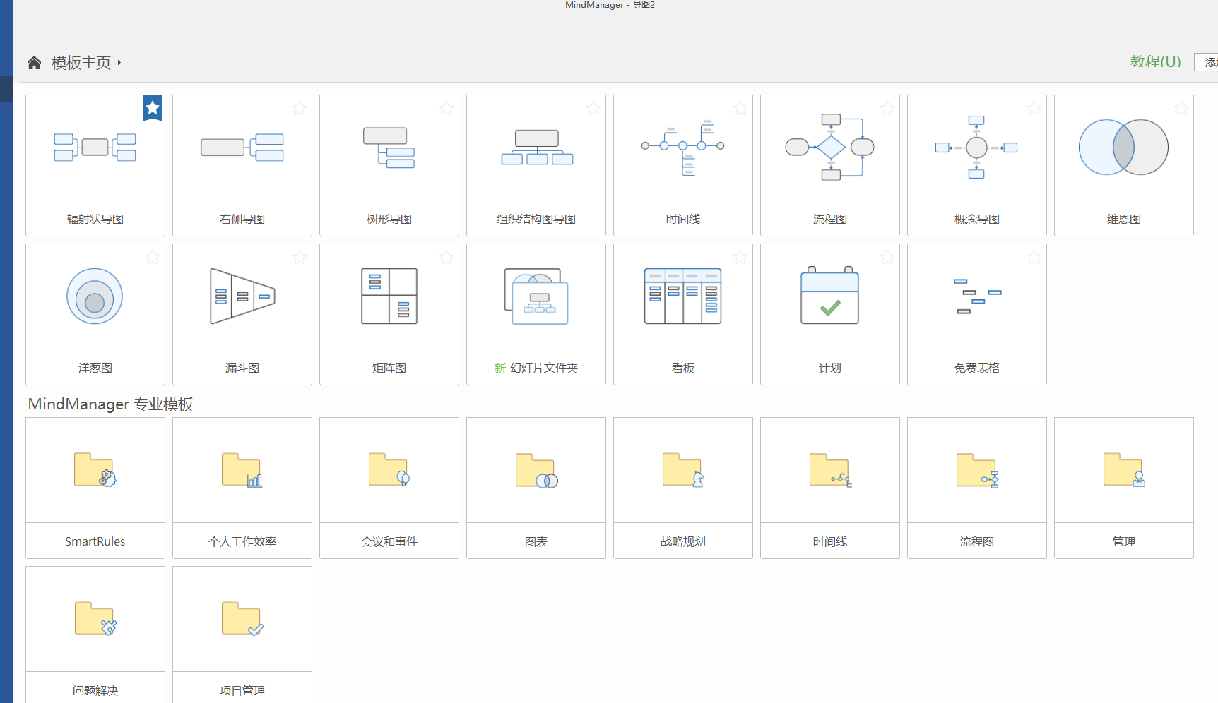This screenshot has width=1218, height=703.
Task: Click the 个人工作效率 label
Action: 242,542
